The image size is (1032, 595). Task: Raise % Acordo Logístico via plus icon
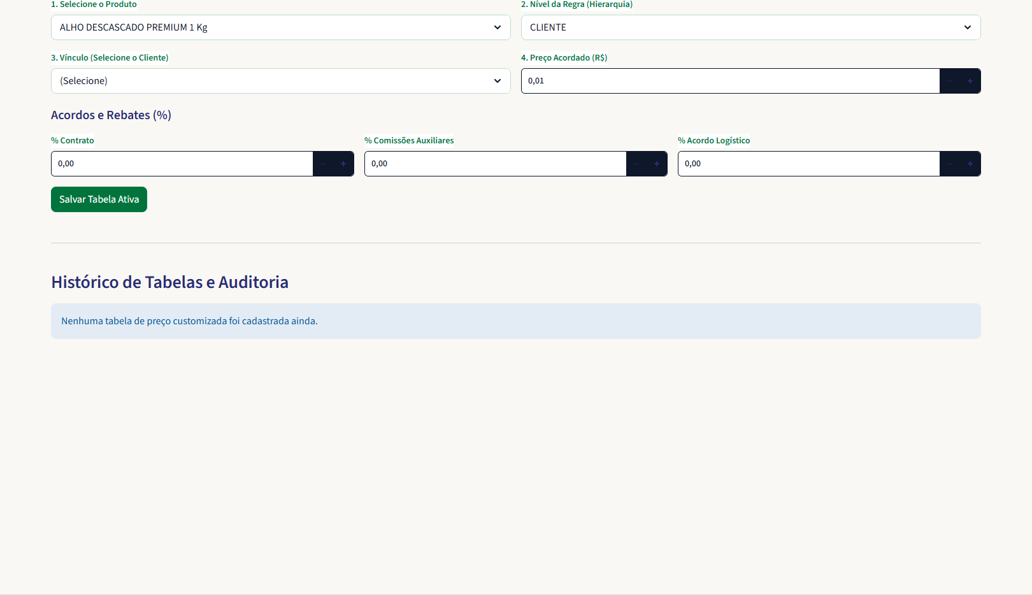point(970,164)
